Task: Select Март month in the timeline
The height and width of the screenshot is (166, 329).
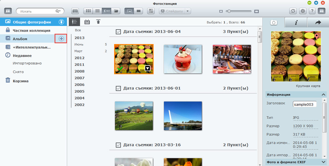Action: point(78,51)
